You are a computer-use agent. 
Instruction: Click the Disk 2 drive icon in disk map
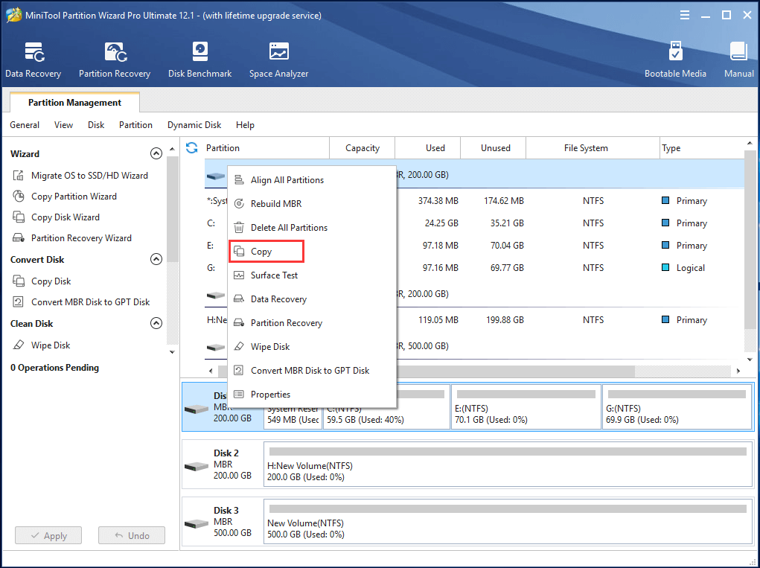tap(197, 466)
